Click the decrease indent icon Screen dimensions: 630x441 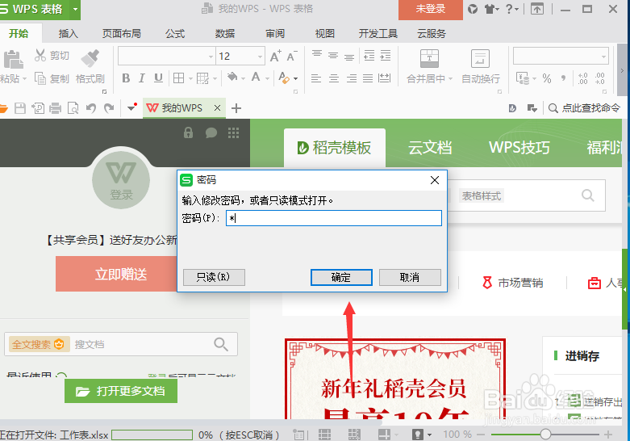369,55
